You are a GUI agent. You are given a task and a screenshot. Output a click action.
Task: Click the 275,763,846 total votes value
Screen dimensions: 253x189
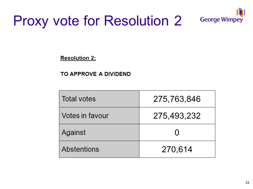(177, 99)
